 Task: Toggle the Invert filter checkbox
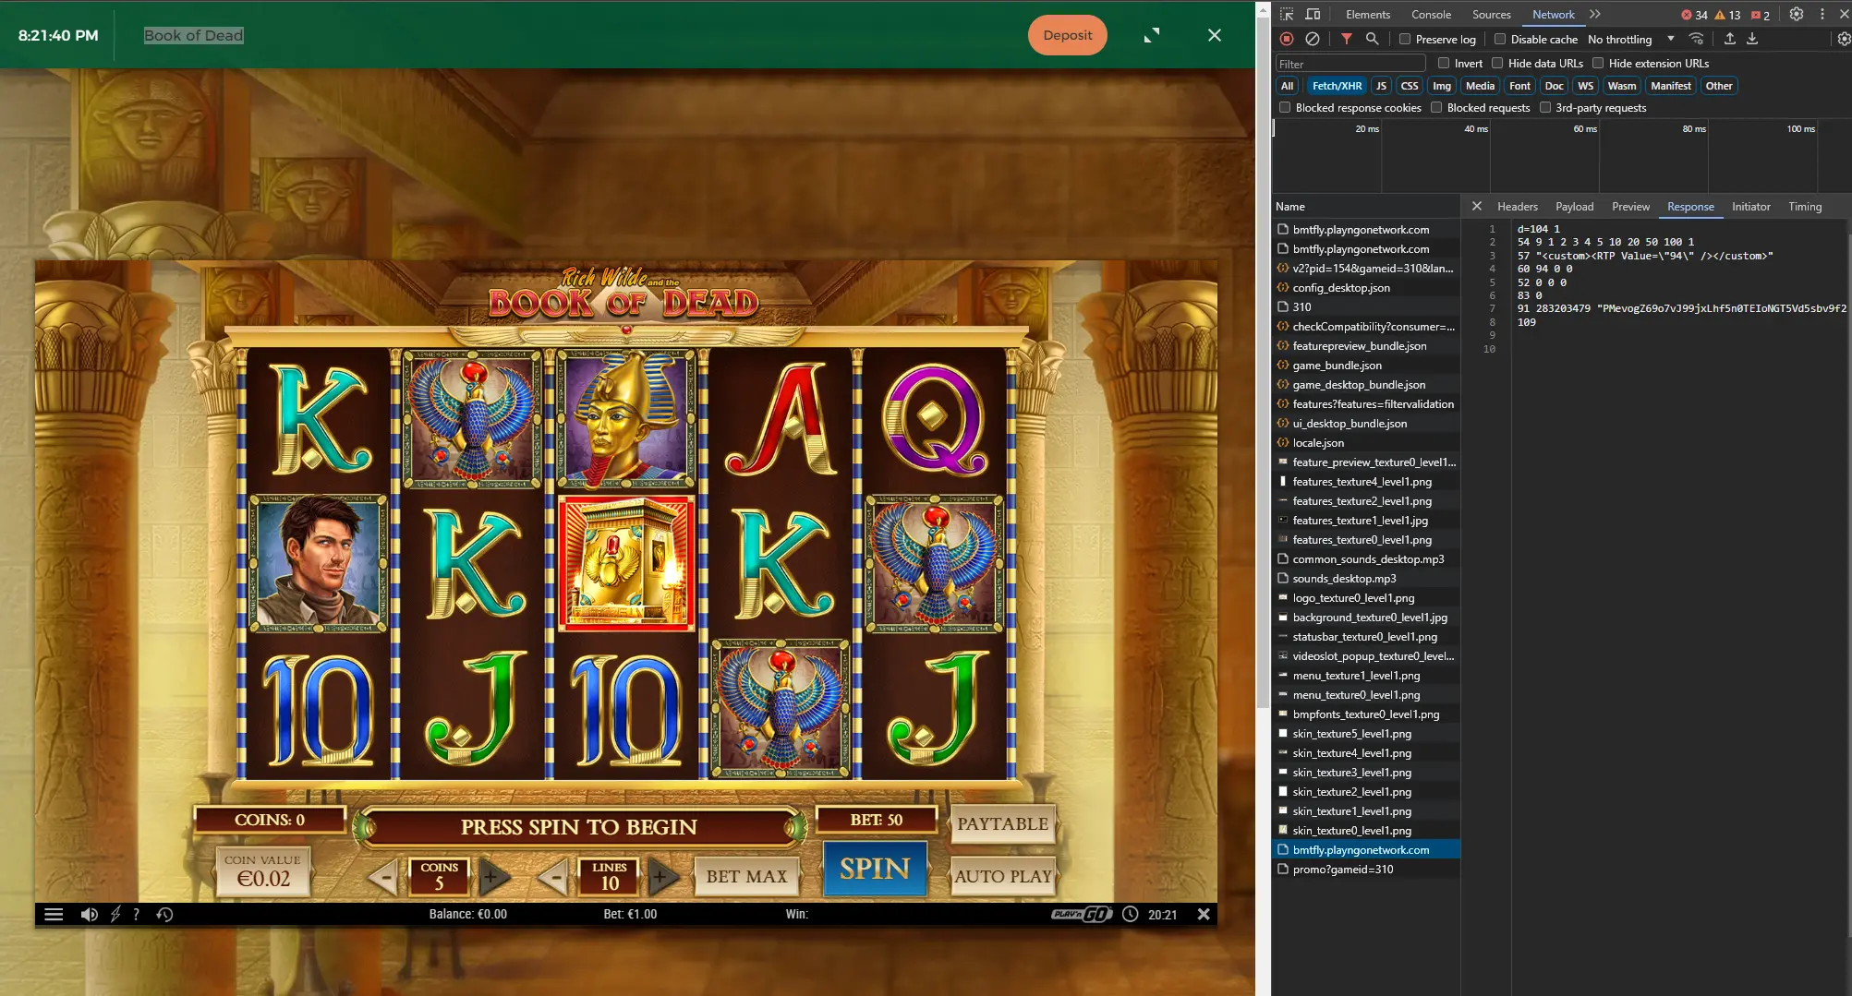pos(1444,63)
